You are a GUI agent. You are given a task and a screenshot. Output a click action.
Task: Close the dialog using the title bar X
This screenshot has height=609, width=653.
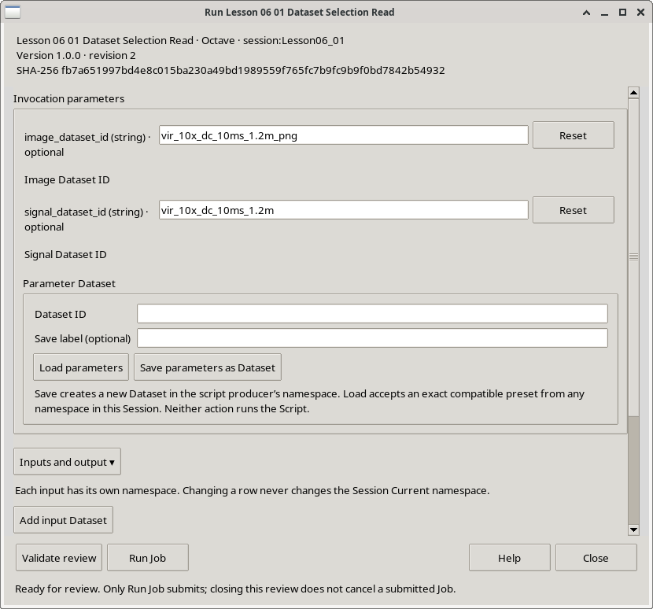(x=641, y=13)
